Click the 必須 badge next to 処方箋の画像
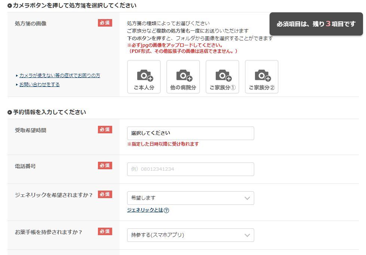 pyautogui.click(x=105, y=23)
